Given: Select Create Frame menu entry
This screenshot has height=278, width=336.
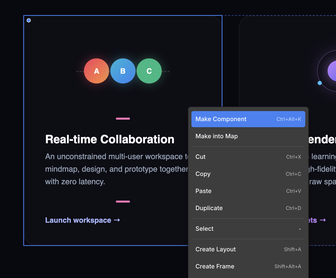Looking at the screenshot, I should (248, 266).
